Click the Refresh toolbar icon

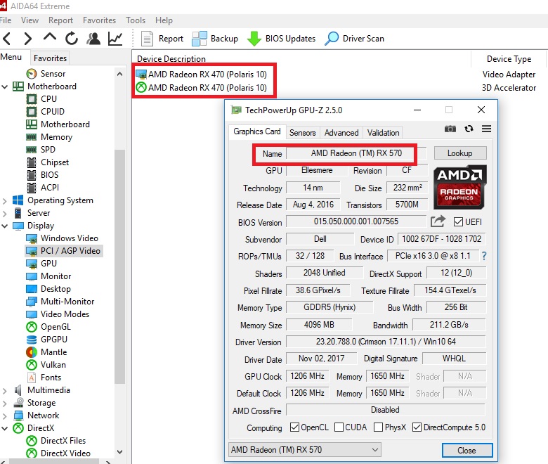(x=72, y=39)
